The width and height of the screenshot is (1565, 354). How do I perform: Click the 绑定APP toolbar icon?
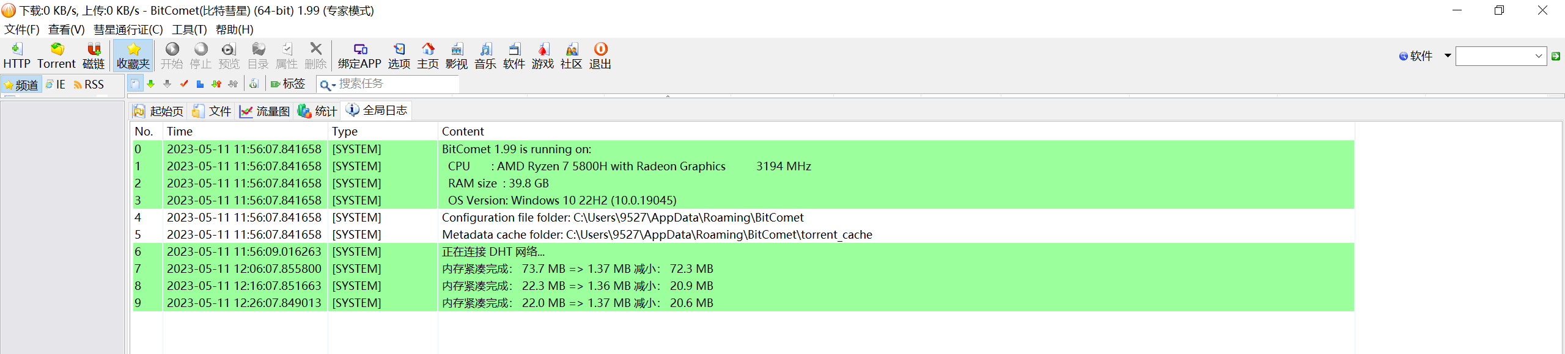coord(359,56)
